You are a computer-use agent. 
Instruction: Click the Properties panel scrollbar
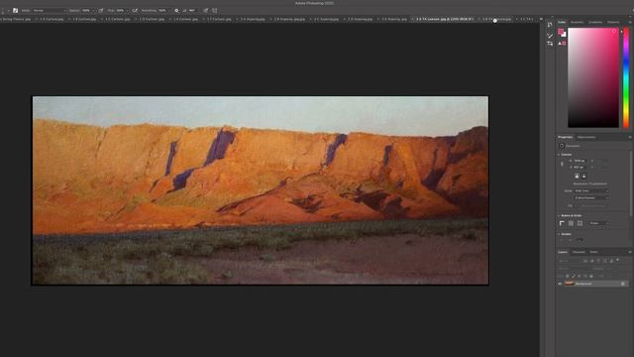click(632, 182)
